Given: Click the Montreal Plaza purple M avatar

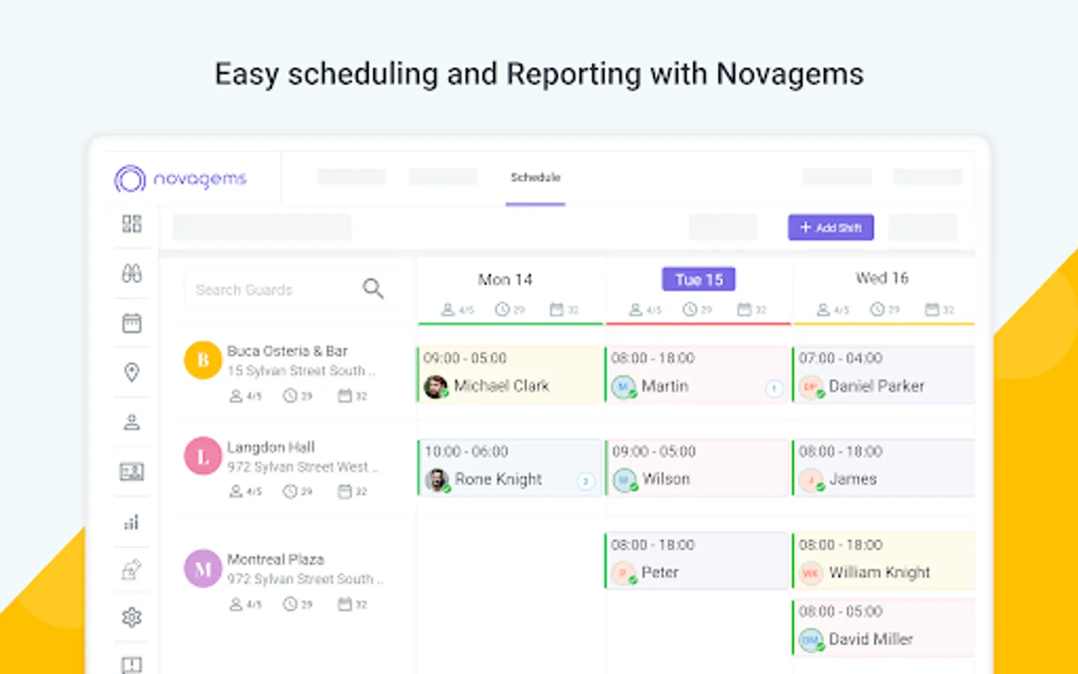Looking at the screenshot, I should coord(203,568).
